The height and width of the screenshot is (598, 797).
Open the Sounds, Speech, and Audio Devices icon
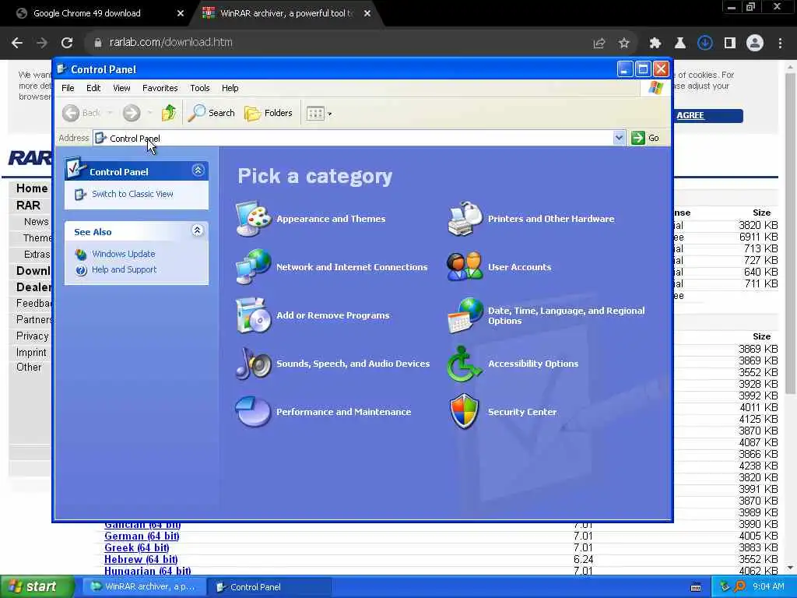(x=253, y=363)
